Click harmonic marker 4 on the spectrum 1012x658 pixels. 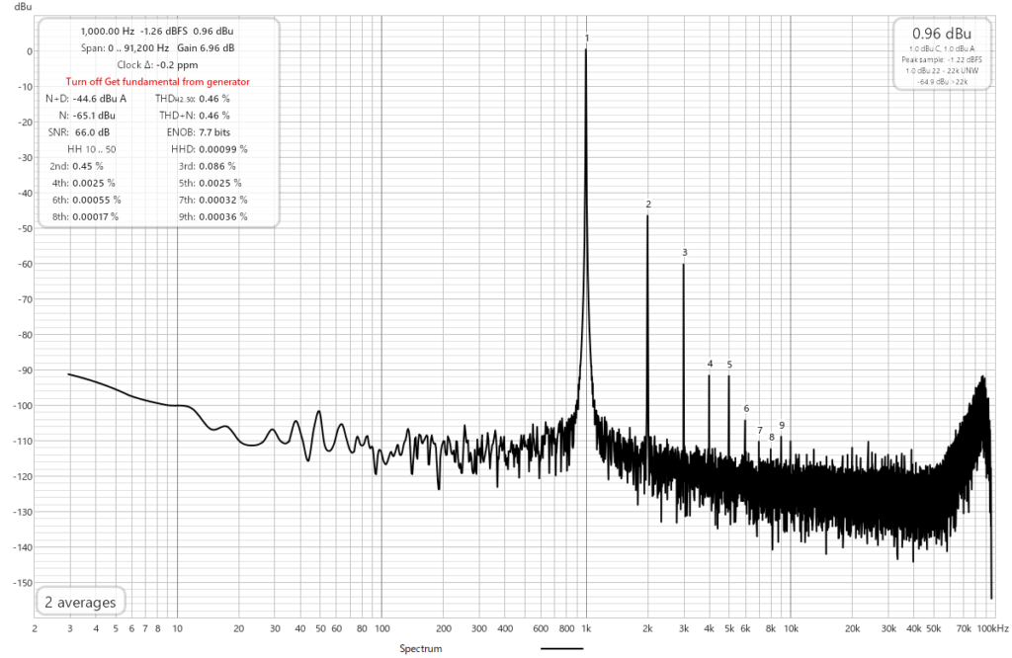tap(710, 365)
